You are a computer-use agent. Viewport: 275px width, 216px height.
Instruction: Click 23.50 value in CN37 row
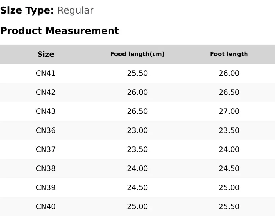click(137, 149)
